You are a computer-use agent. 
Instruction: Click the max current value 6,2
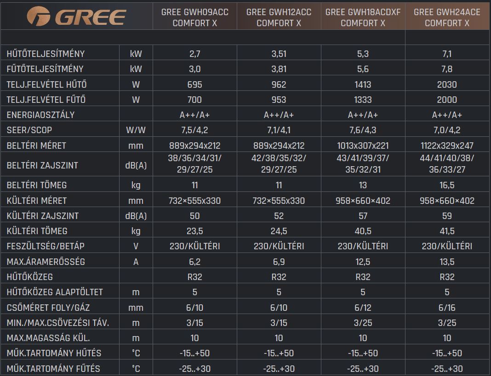195,262
